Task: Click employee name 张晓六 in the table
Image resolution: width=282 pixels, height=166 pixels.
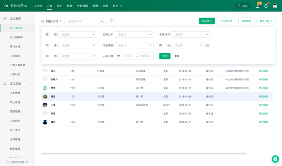Action: point(54,80)
